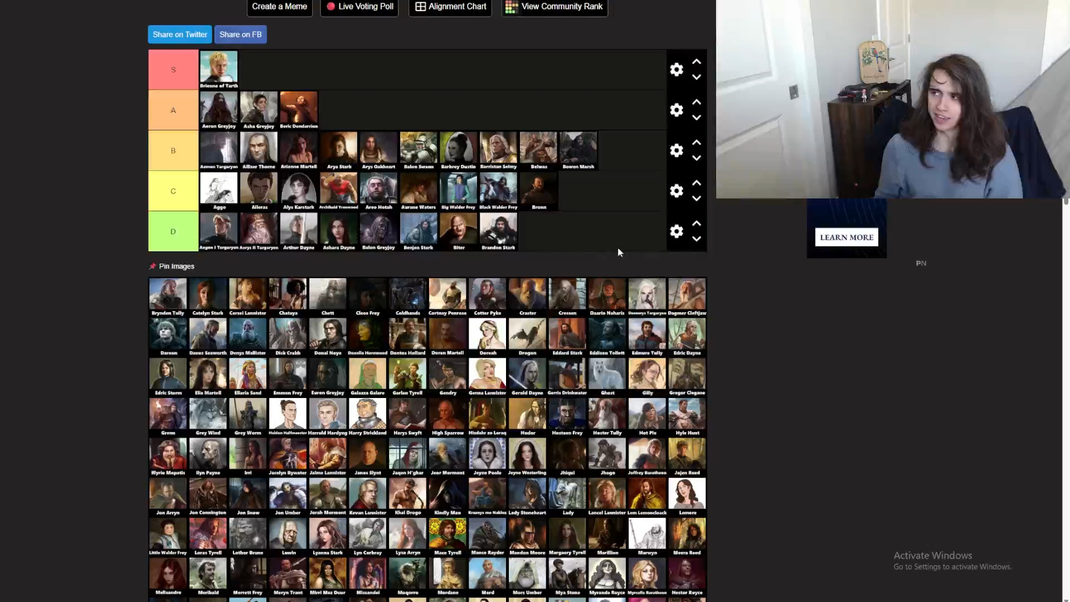Open settings gear for D tier row
Screen dimensions: 1070x602
[x=676, y=231]
